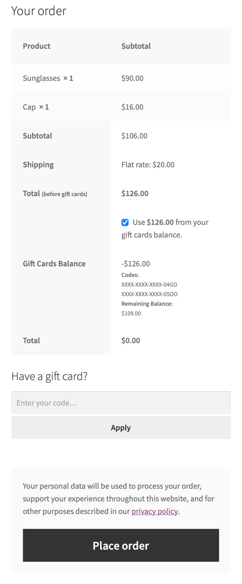Image resolution: width=242 pixels, height=584 pixels.
Task: Click the Flat rate $20.00 shipping
Action: 148,165
